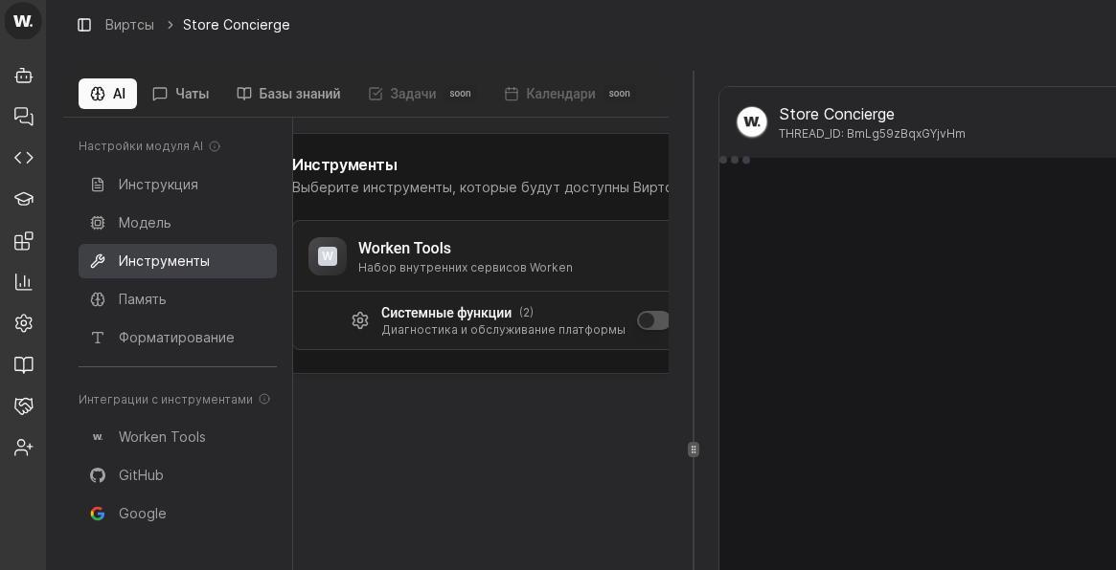Toggle the sidebar collapse icon next to breadcrumb
This screenshot has height=570, width=1116.
point(84,25)
